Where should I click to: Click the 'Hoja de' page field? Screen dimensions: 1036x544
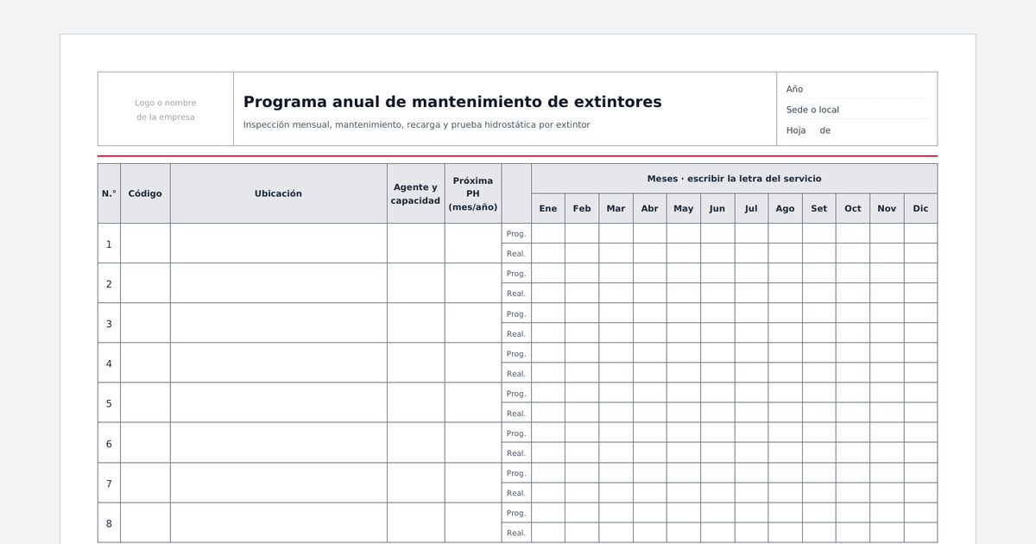tap(857, 130)
